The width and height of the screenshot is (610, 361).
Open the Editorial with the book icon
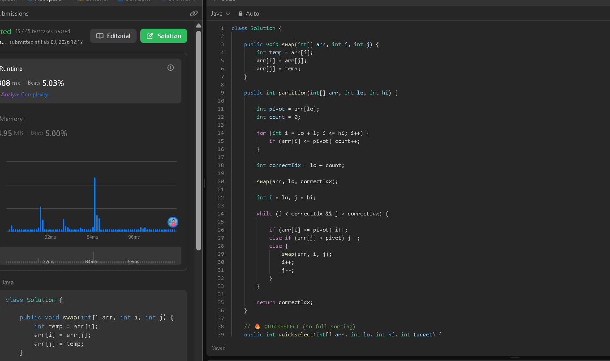113,36
